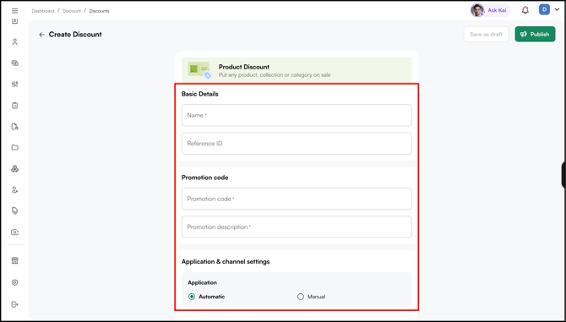Image resolution: width=566 pixels, height=322 pixels.
Task: Click the logout sidebar icon
Action: point(15,304)
